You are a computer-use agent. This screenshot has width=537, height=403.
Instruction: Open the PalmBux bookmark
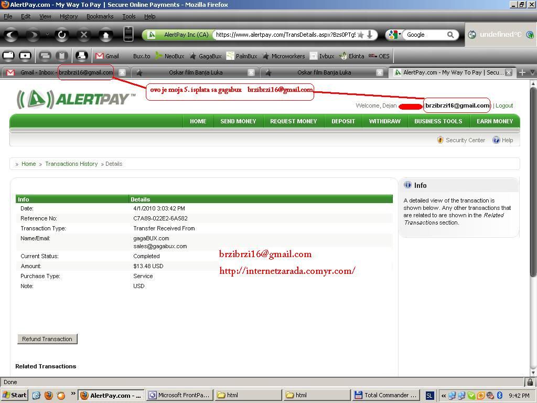[242, 56]
